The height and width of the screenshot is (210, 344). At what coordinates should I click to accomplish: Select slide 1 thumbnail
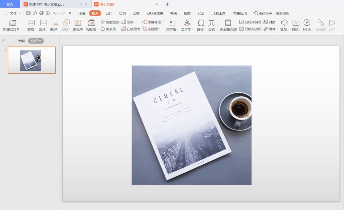click(32, 60)
